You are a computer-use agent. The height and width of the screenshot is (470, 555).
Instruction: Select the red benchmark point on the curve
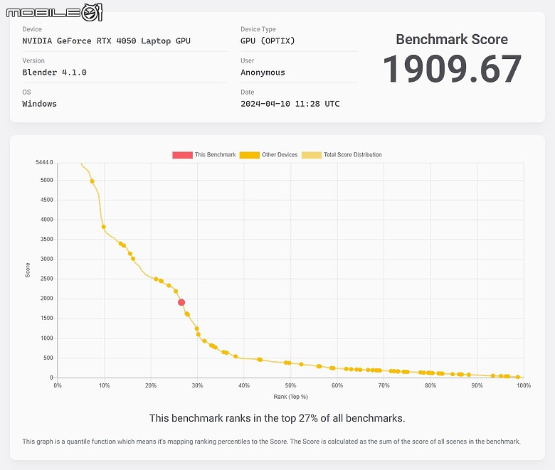(181, 302)
